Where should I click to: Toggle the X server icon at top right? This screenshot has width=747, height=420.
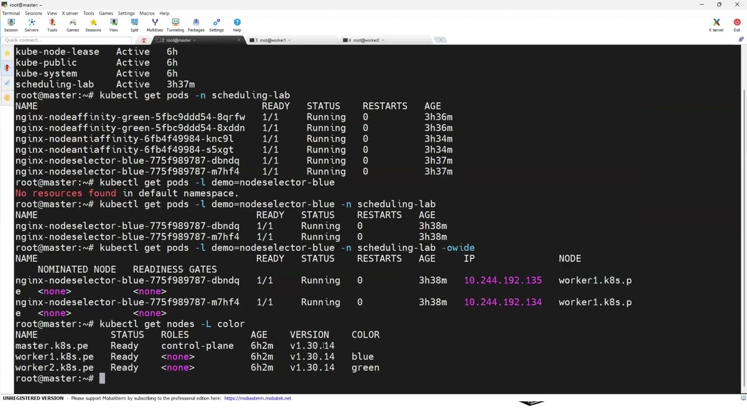(x=716, y=25)
